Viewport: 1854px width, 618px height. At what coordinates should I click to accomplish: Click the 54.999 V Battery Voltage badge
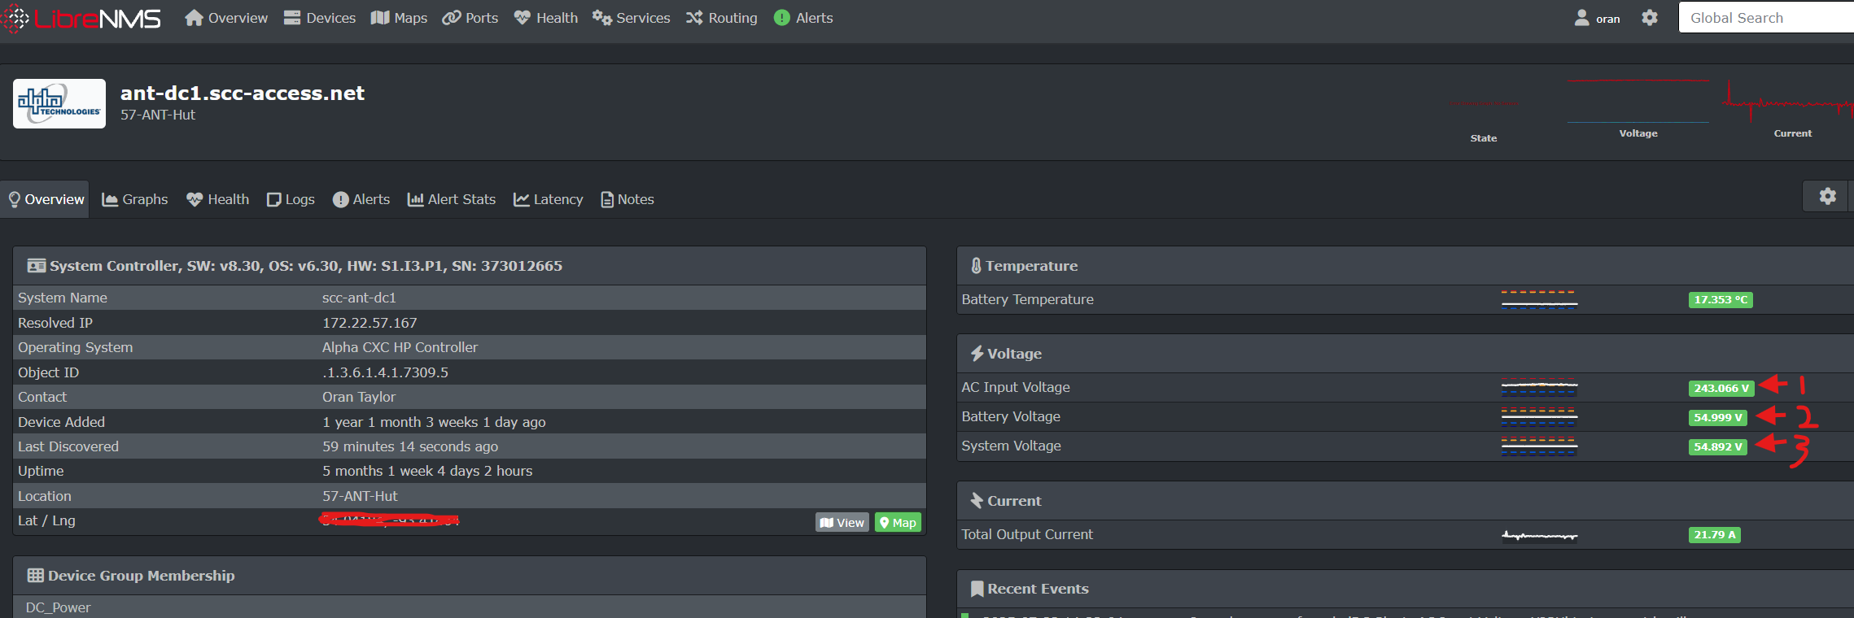coord(1717,418)
